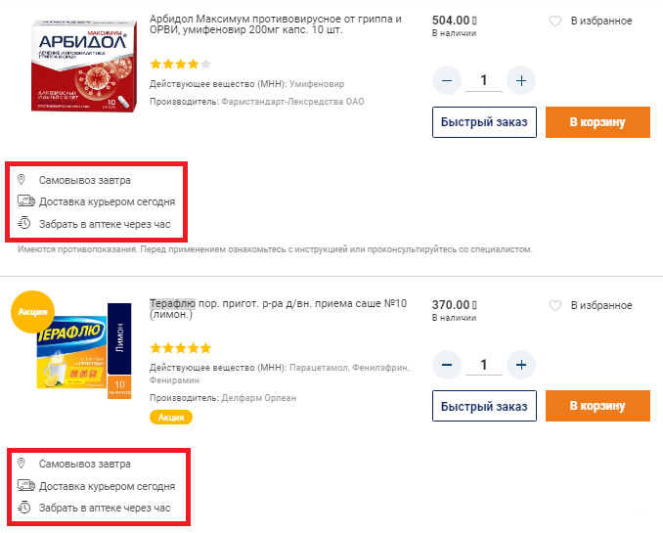
Task: Click Arbidol quantity input field
Action: click(x=484, y=80)
